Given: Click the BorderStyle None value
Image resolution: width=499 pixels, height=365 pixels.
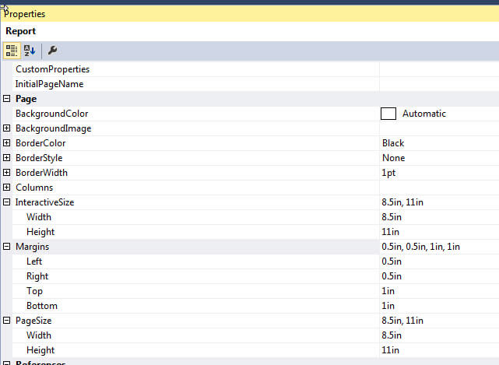Looking at the screenshot, I should tap(393, 158).
